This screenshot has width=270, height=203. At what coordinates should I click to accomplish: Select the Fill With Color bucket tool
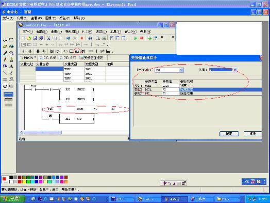[11, 46]
